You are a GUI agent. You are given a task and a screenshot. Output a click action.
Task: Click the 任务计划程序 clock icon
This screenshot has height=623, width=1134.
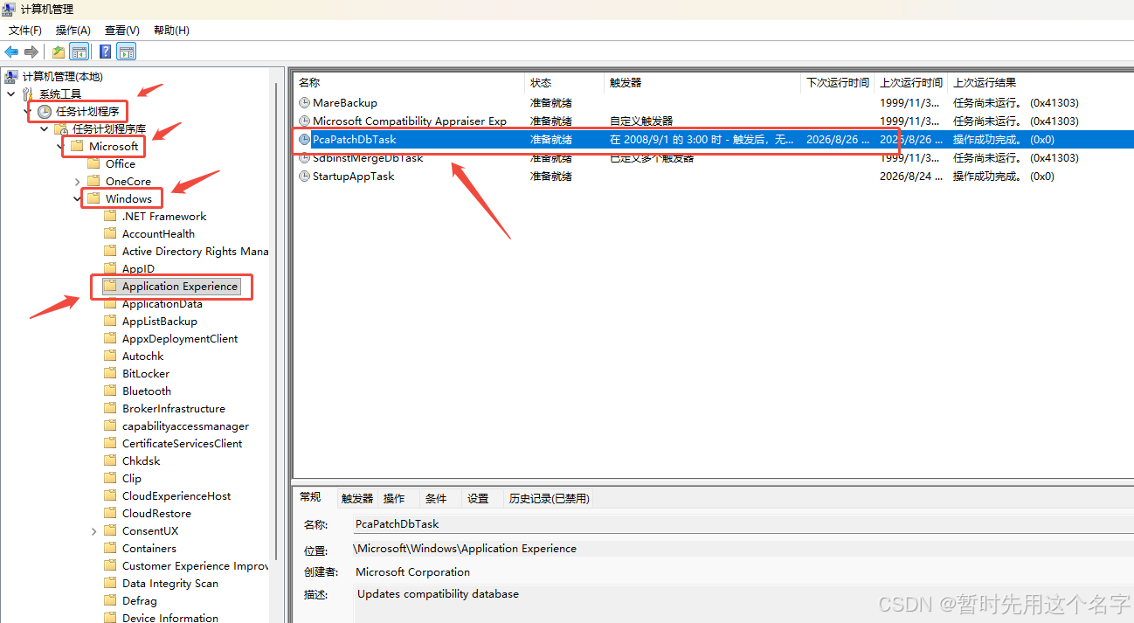click(x=45, y=112)
